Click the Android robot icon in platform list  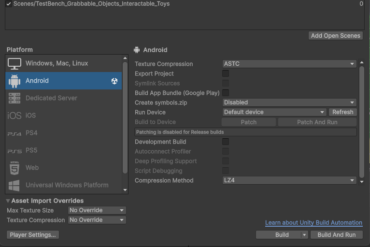pyautogui.click(x=14, y=81)
